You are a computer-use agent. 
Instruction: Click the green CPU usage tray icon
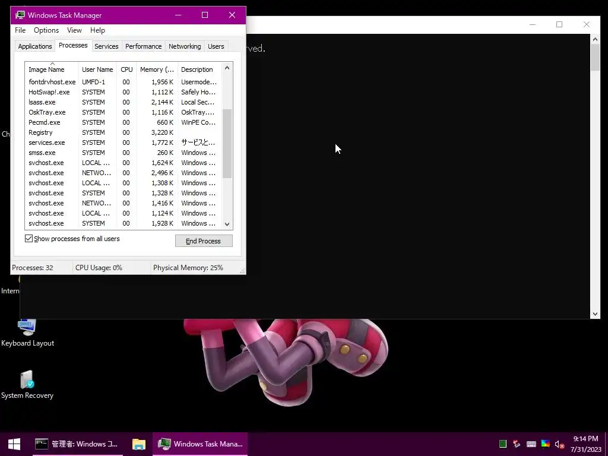point(503,444)
